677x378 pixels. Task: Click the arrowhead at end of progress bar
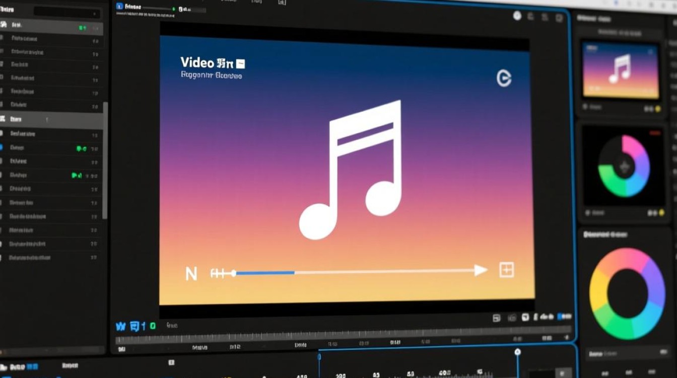(481, 271)
